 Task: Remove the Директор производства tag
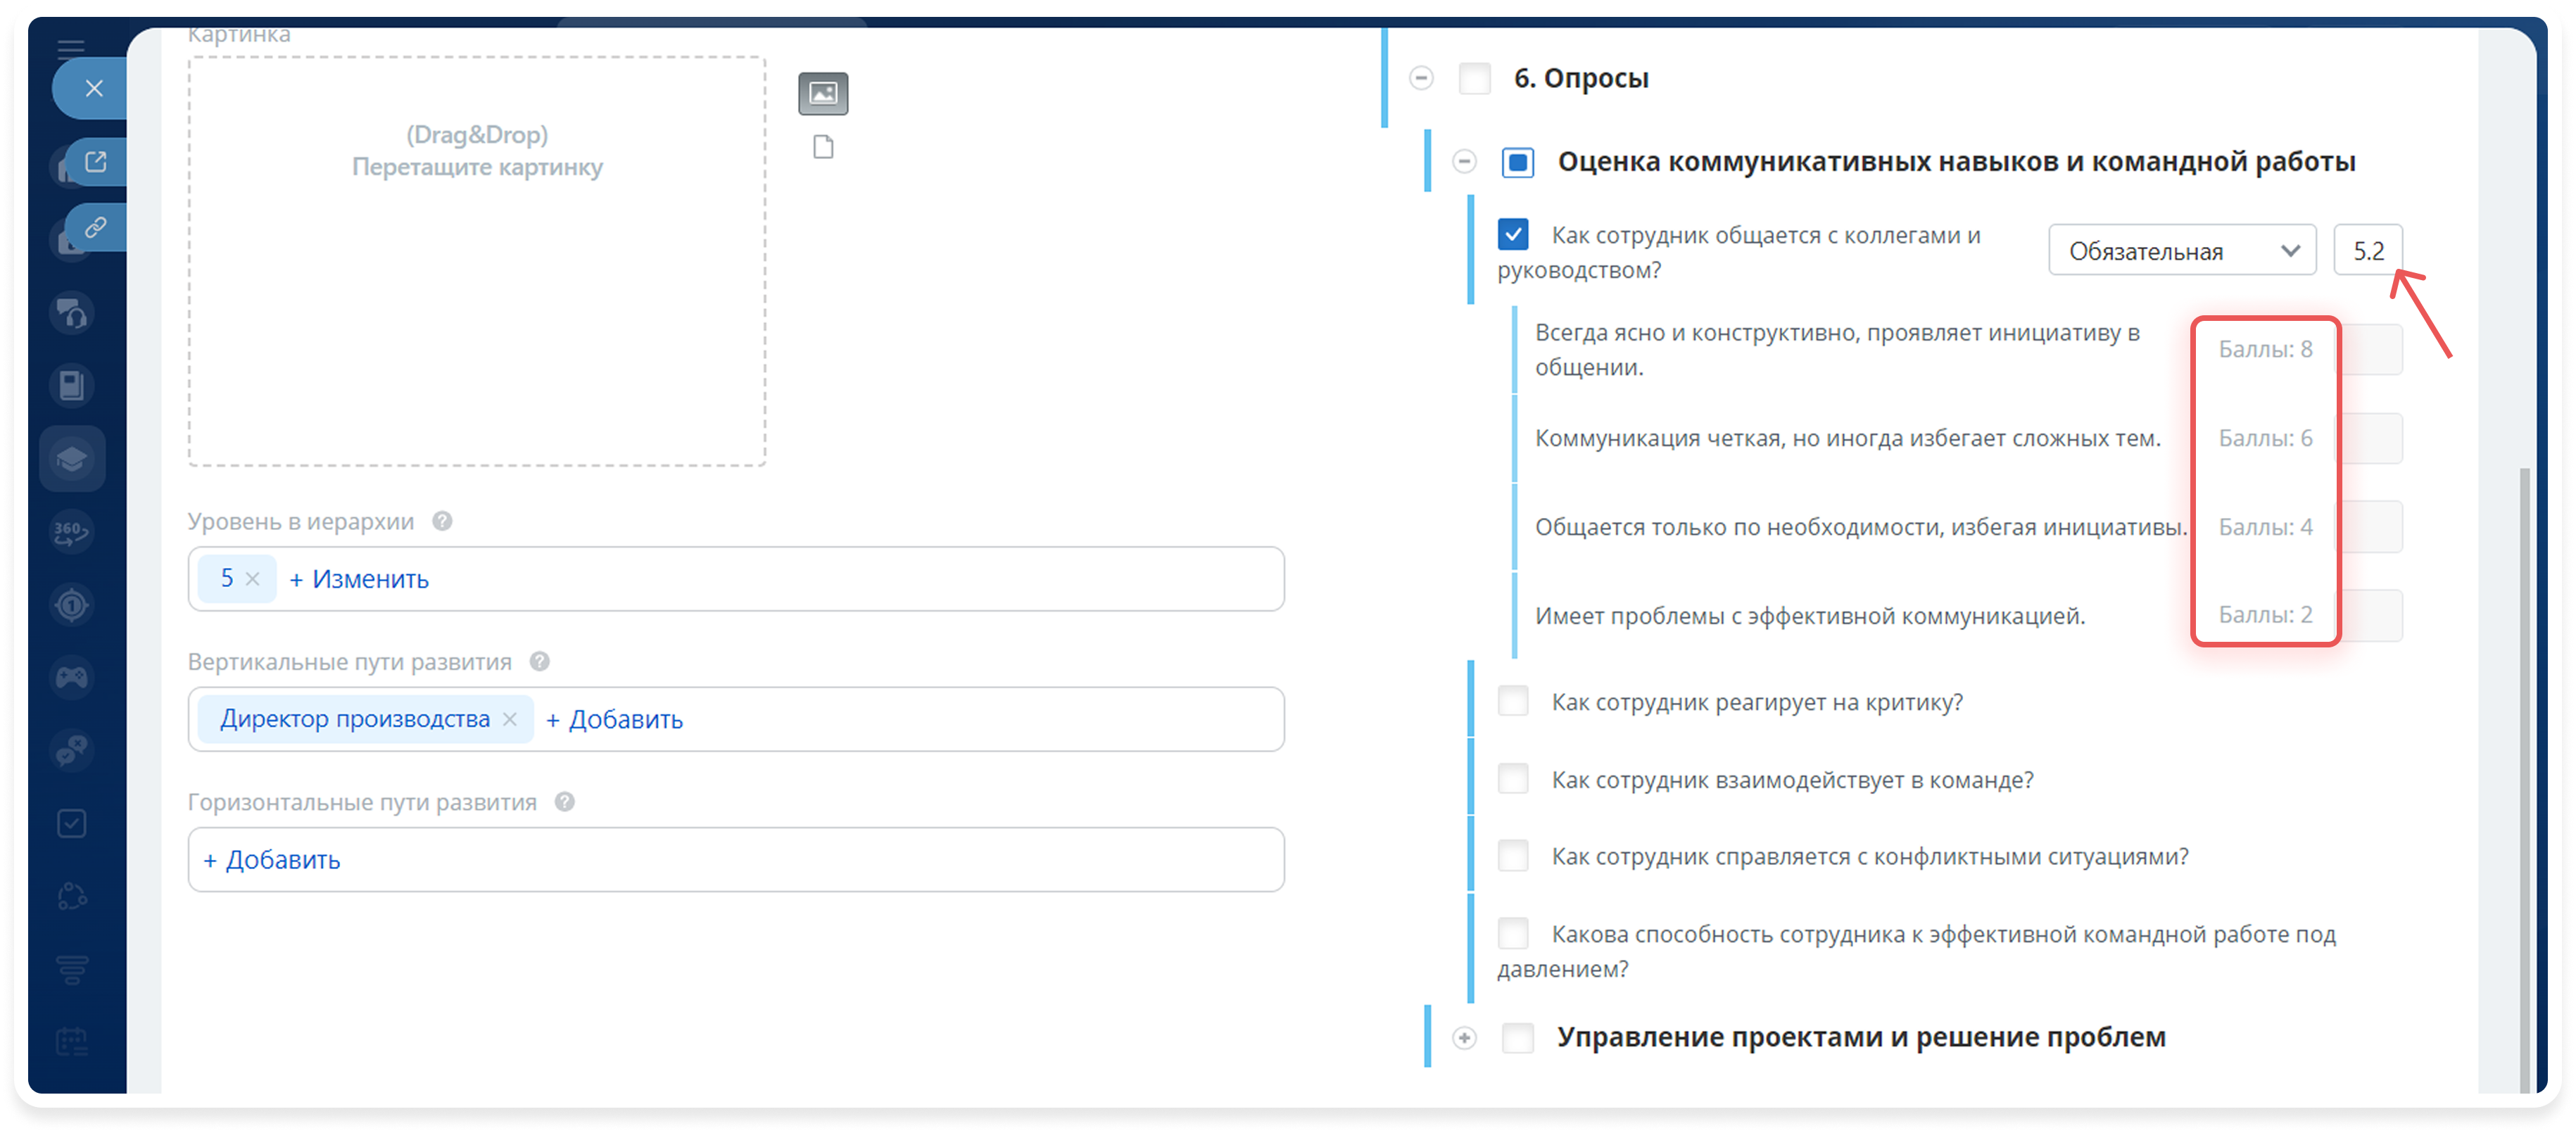[x=510, y=719]
